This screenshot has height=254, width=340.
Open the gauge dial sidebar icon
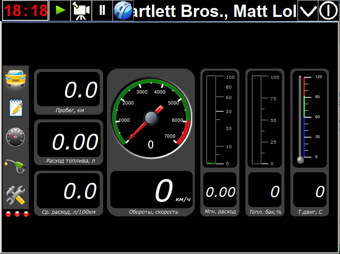pos(16,137)
